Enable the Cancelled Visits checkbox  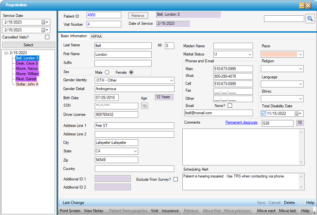47,37
